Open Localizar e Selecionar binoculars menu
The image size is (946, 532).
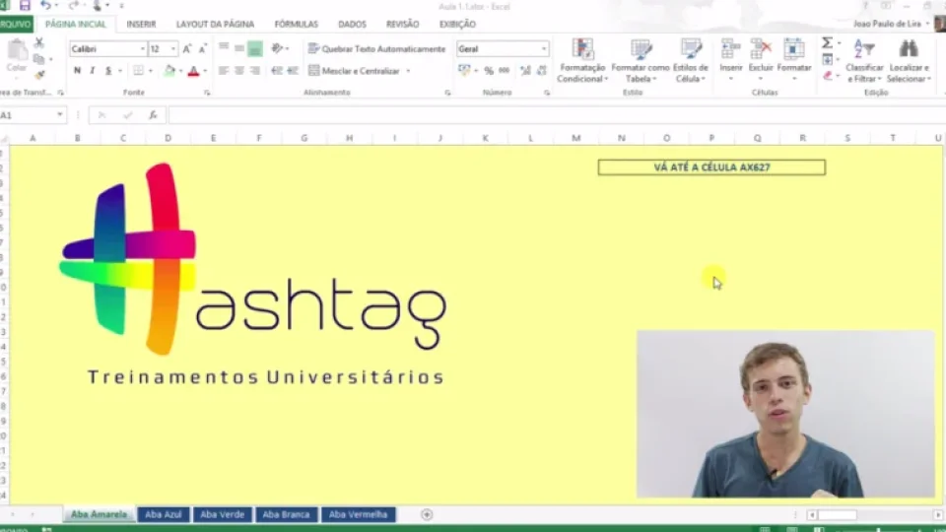coord(908,60)
